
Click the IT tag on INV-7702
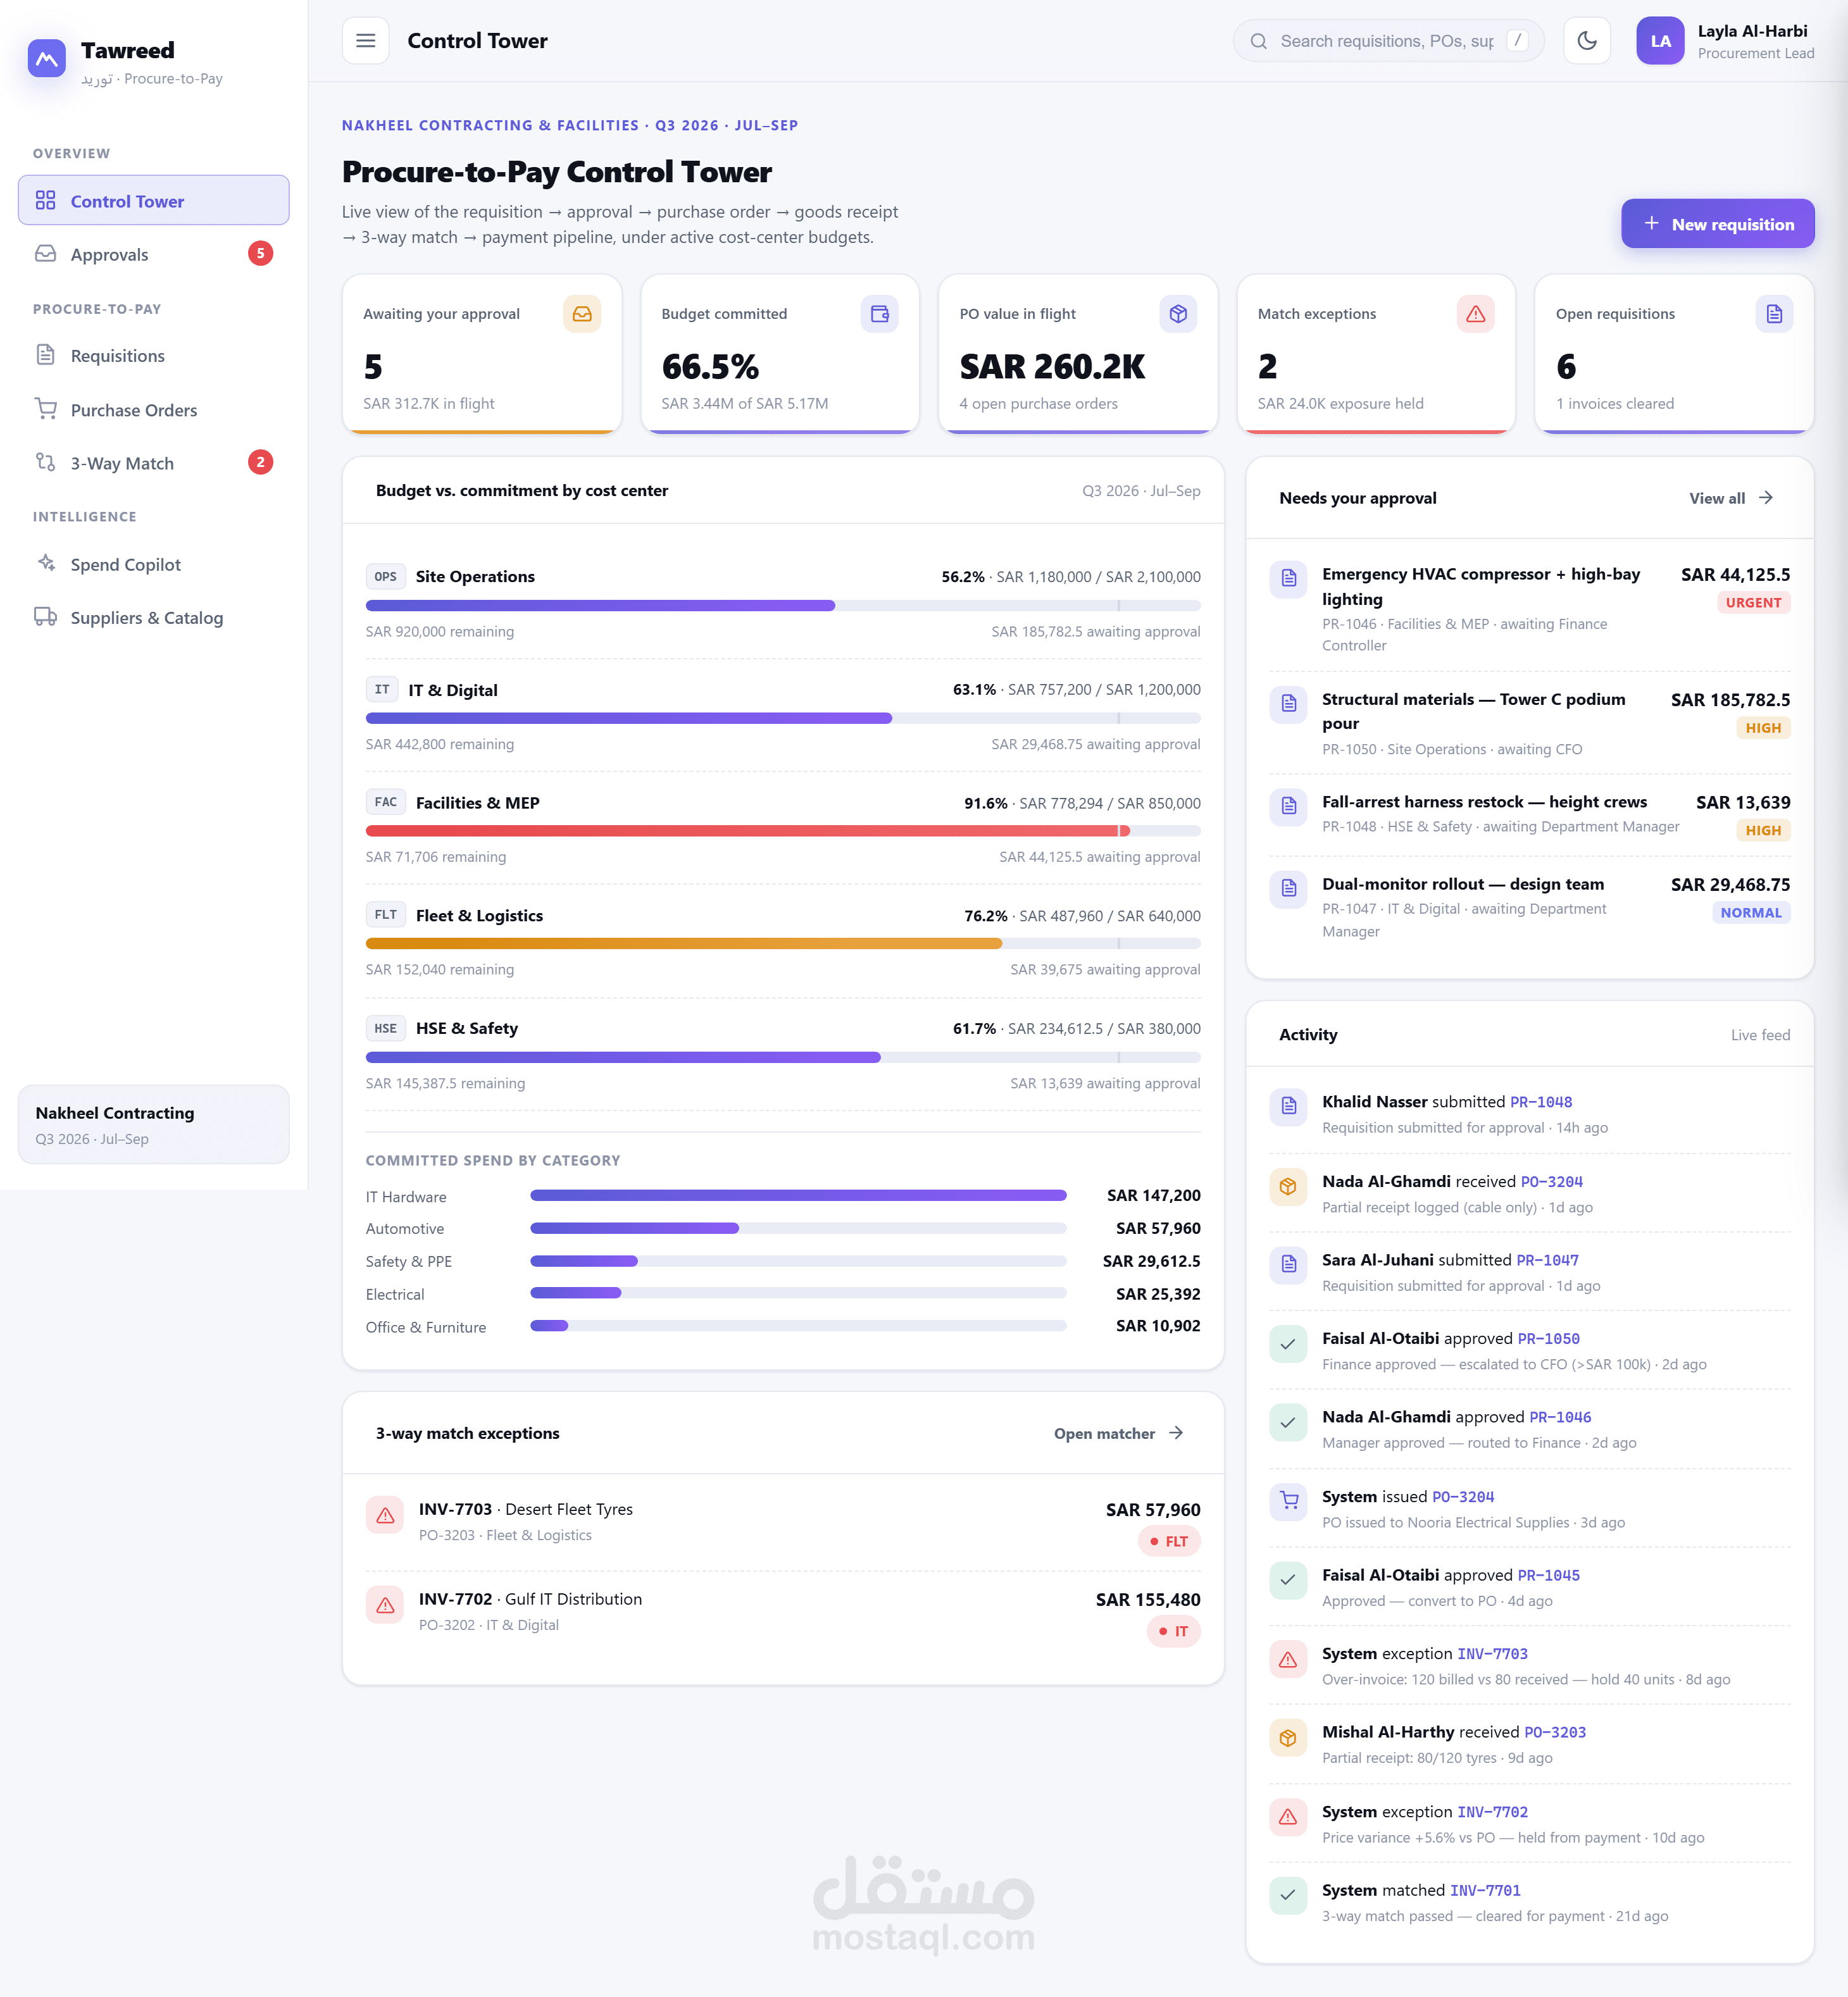pos(1173,1632)
